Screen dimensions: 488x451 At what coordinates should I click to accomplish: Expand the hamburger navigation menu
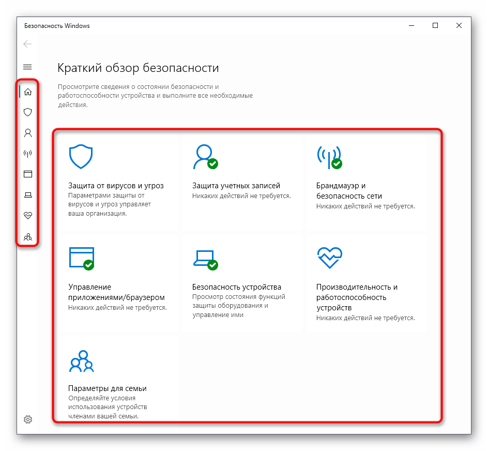pyautogui.click(x=28, y=67)
